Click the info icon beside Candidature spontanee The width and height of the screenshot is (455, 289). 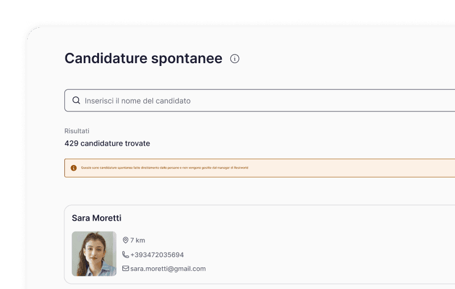pos(235,59)
